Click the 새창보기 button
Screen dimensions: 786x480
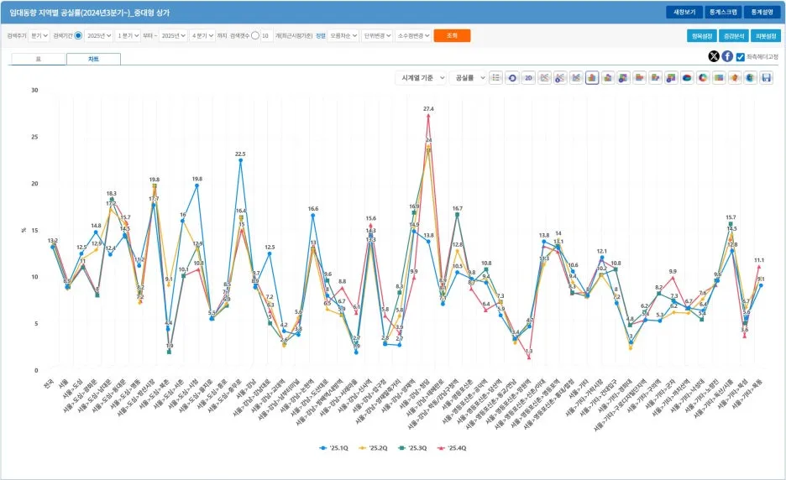684,12
